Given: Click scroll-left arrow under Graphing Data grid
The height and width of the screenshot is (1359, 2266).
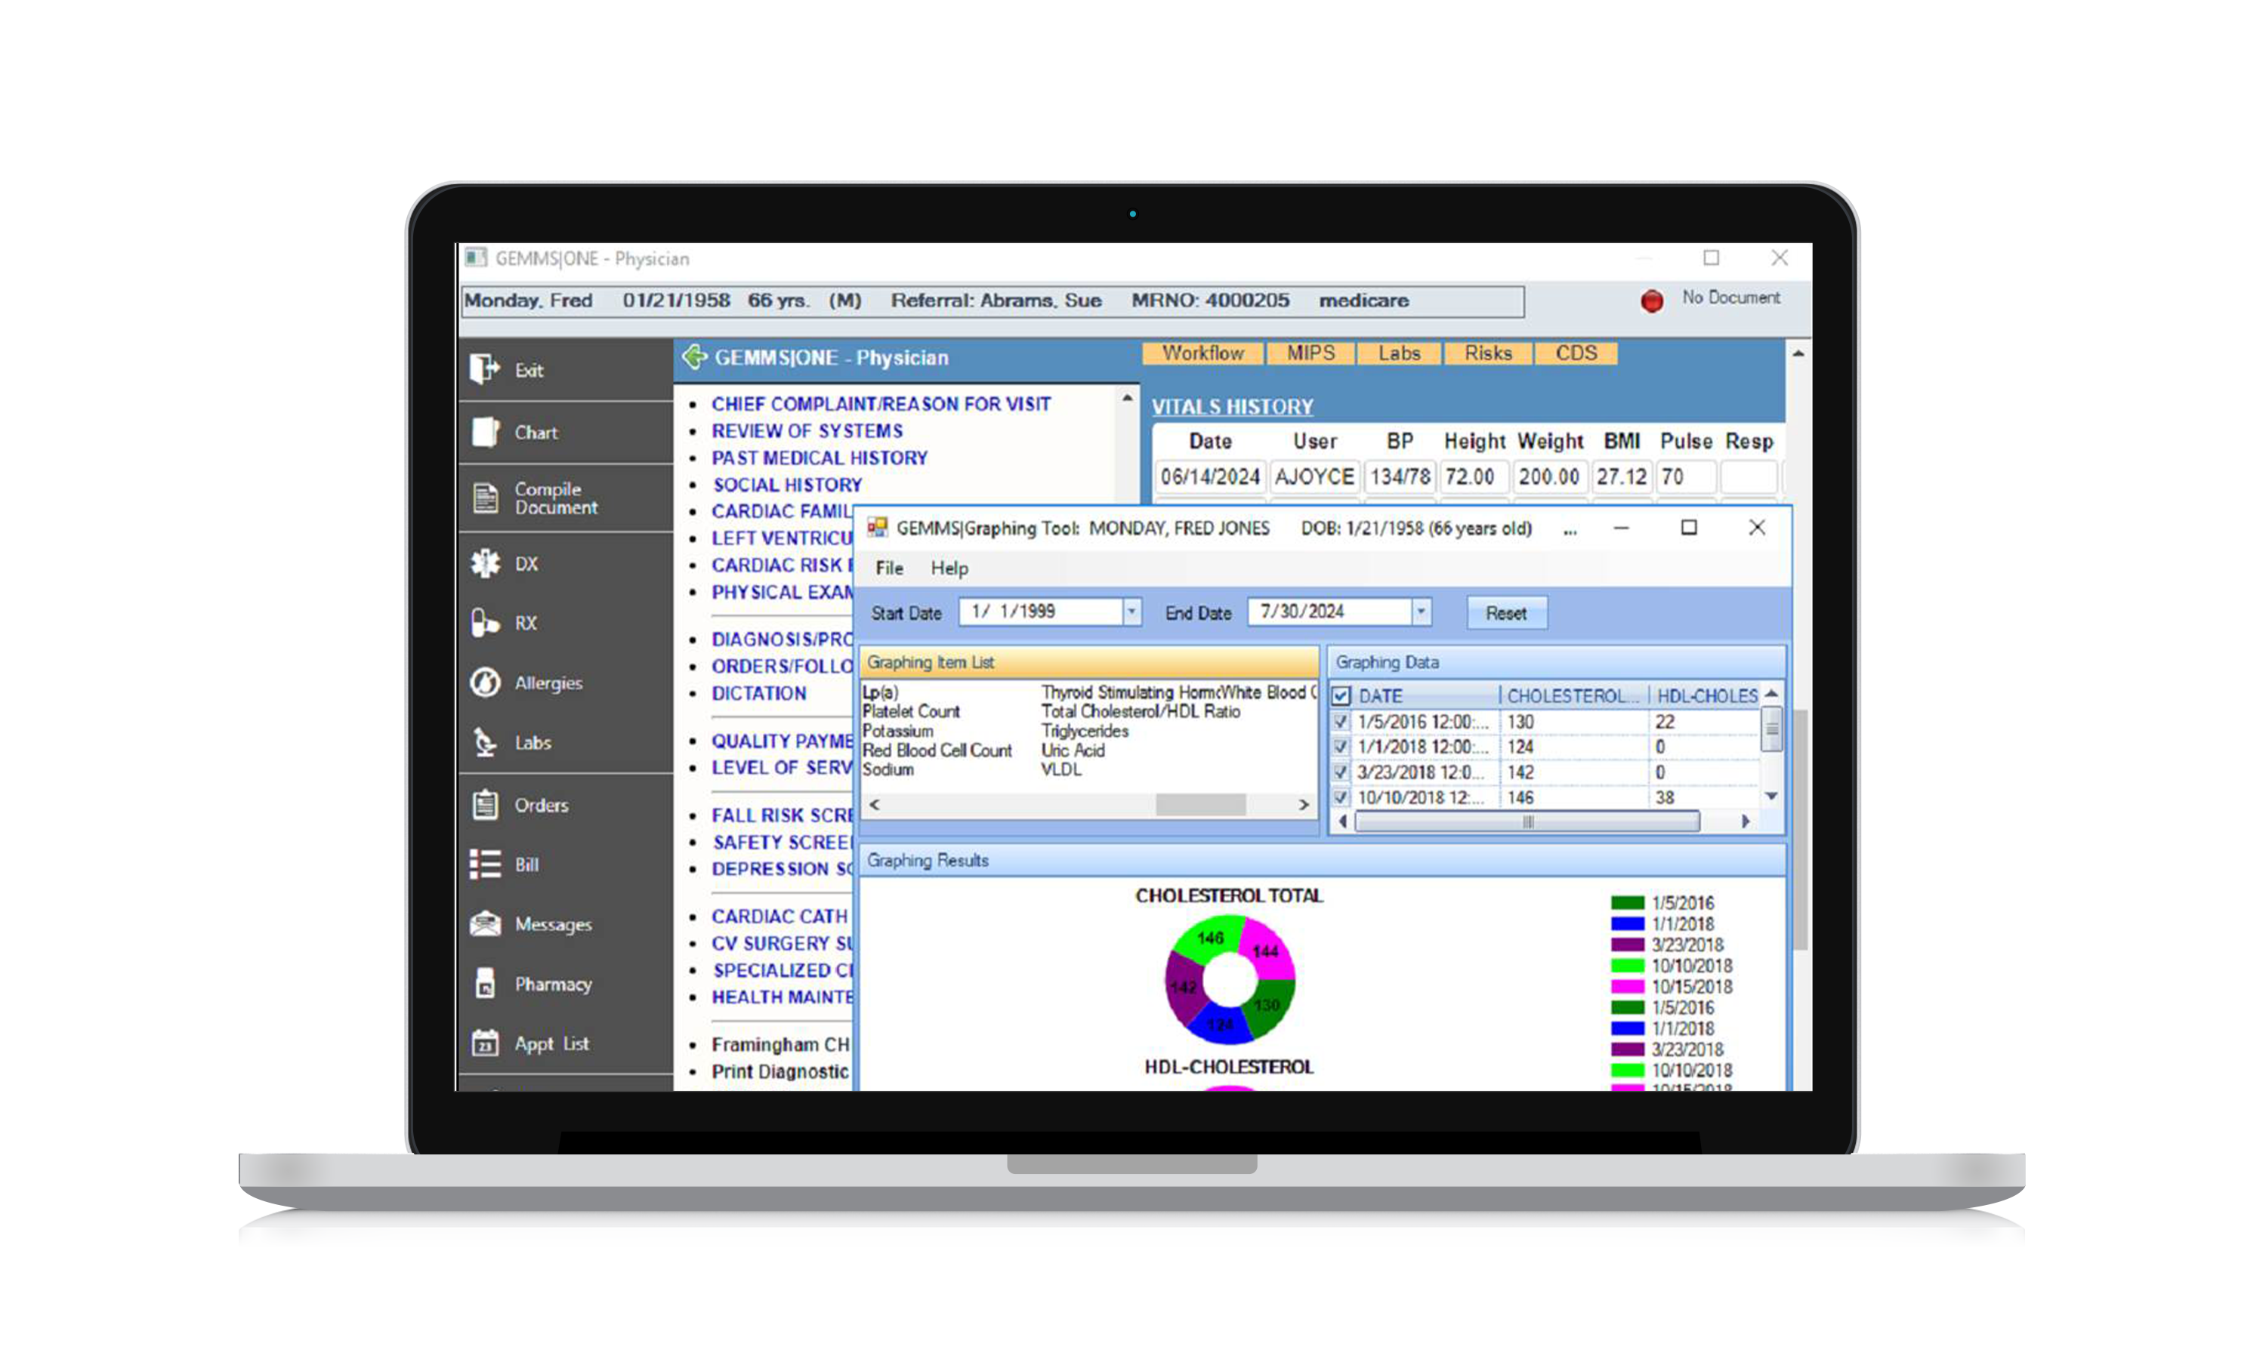Looking at the screenshot, I should pos(1343,821).
